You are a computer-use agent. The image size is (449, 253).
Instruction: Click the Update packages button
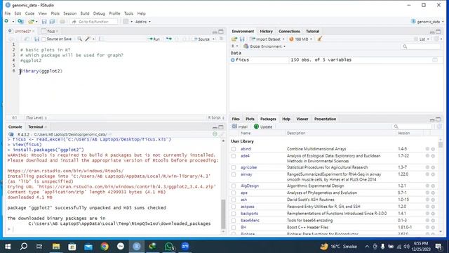(x=263, y=126)
